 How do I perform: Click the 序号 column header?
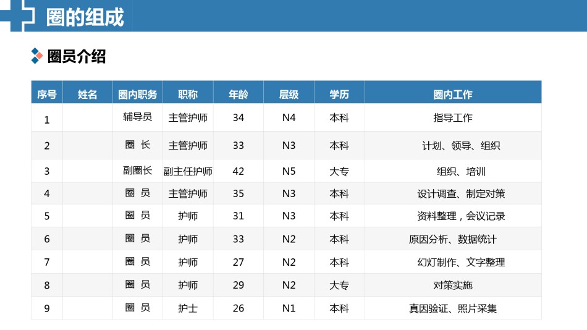tap(47, 95)
